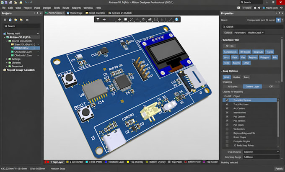This screenshot has height=172, width=285.
Task: Click the arc-shaped route icon in the active bar
Action: pyautogui.click(x=144, y=19)
